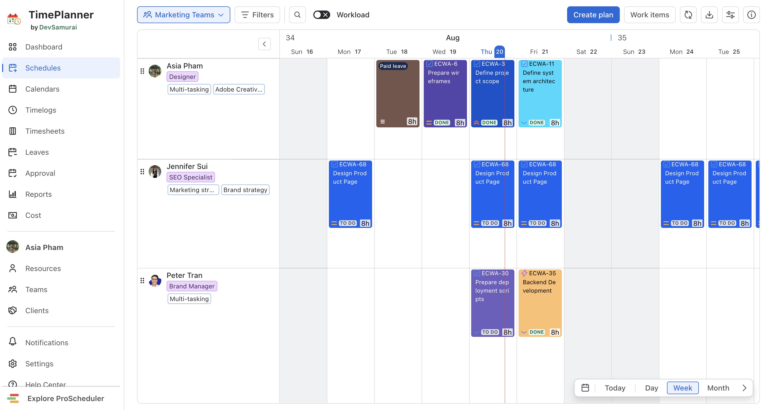Go to Schedules in the sidebar
The image size is (770, 410).
pos(61,68)
